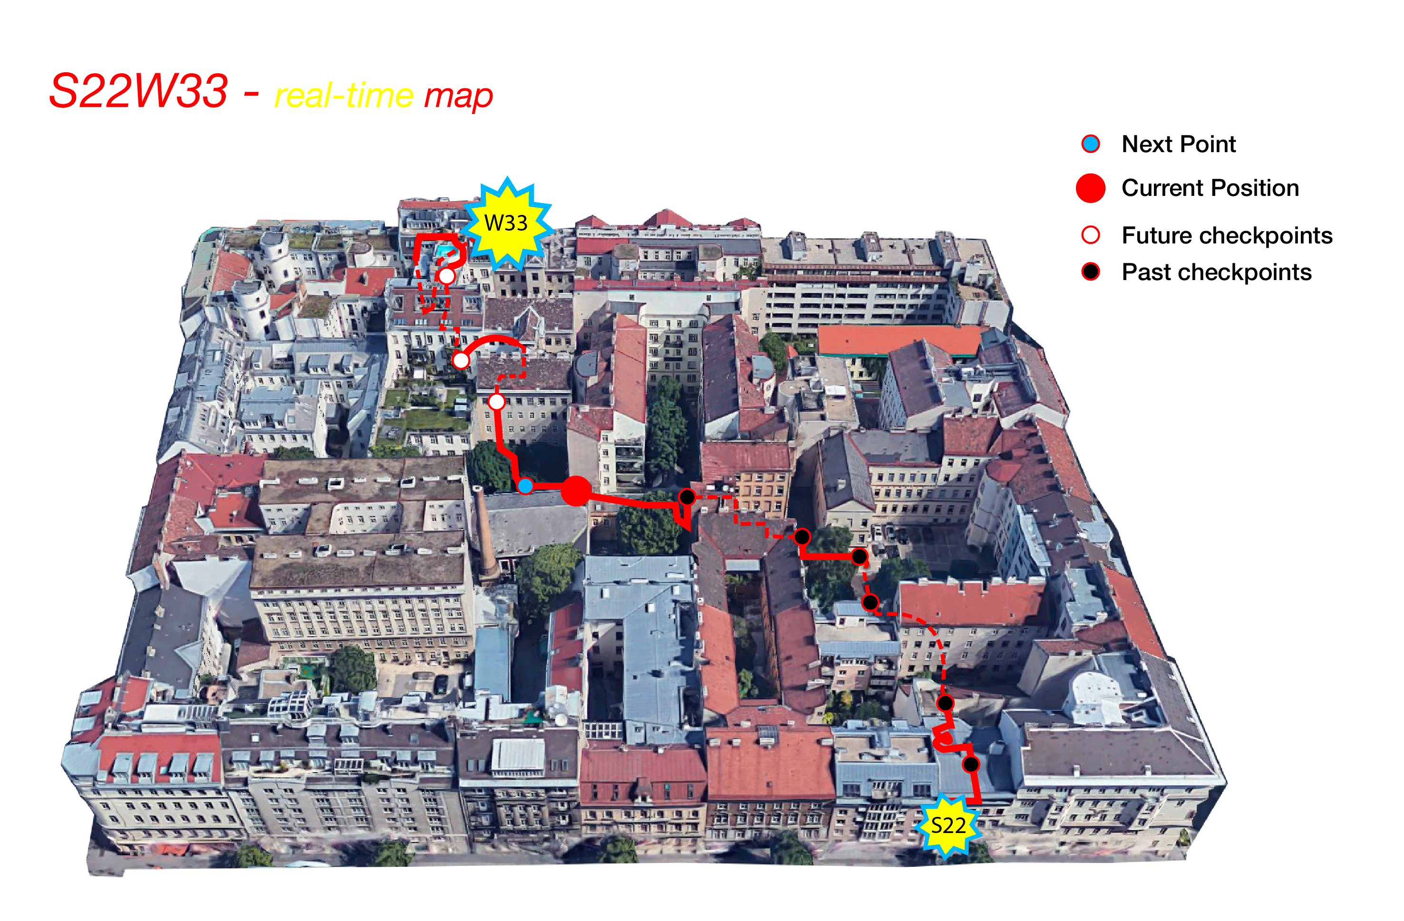Select future checkpoint at left end of red arc
The image size is (1404, 921).
[461, 360]
